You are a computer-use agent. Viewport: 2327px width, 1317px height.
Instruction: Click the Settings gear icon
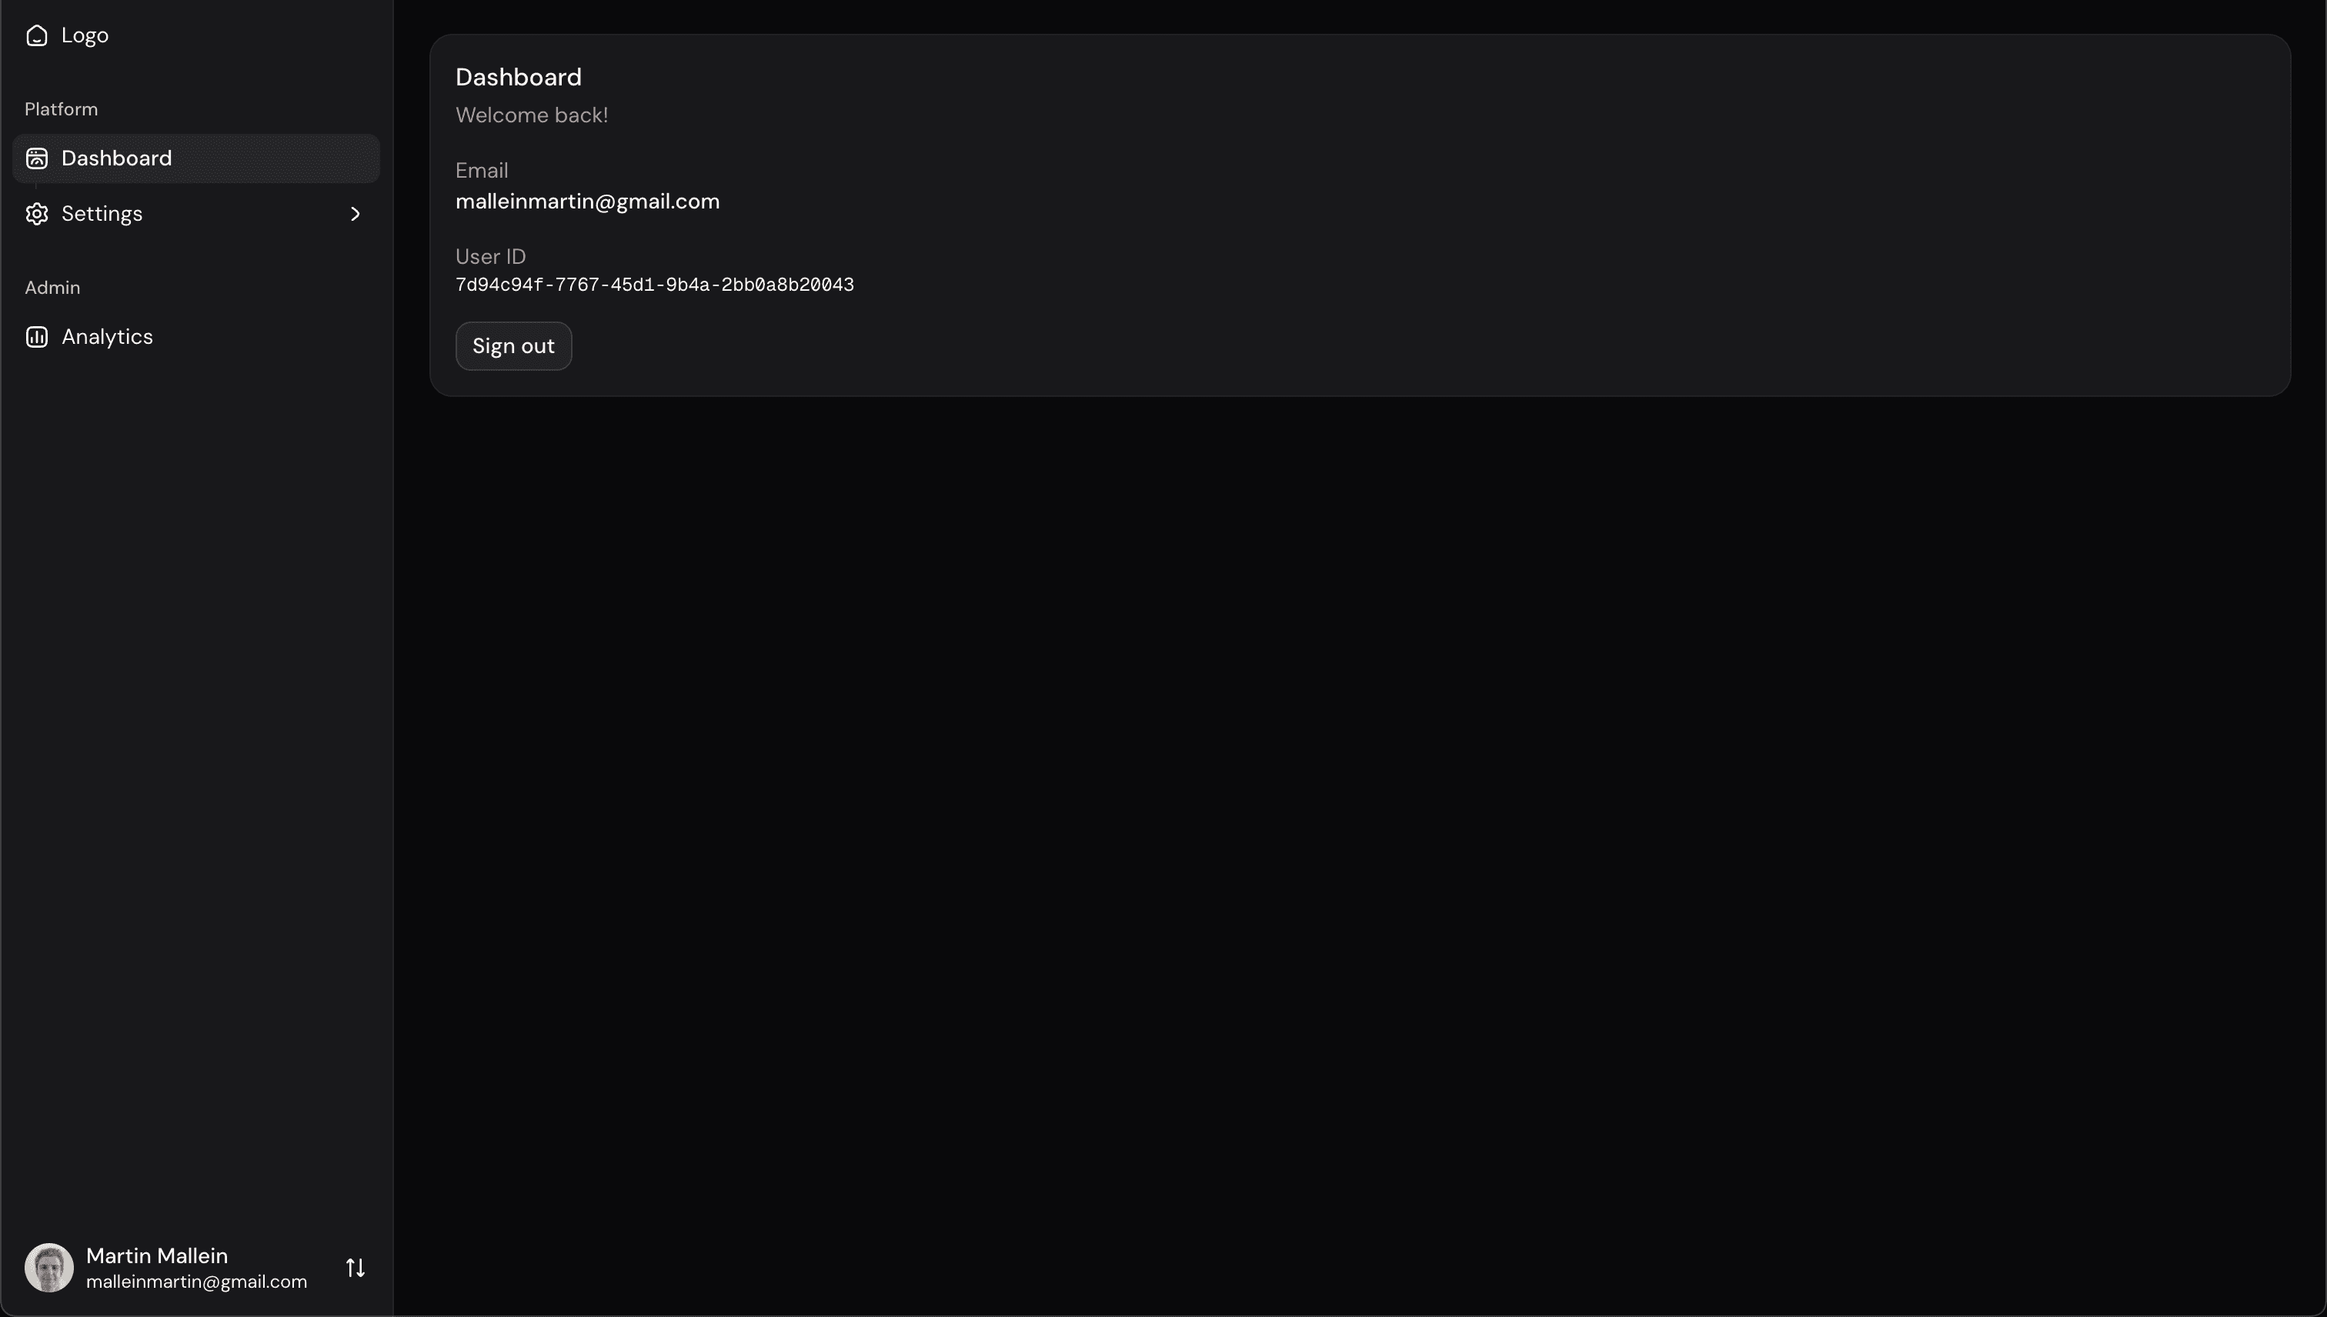tap(36, 213)
